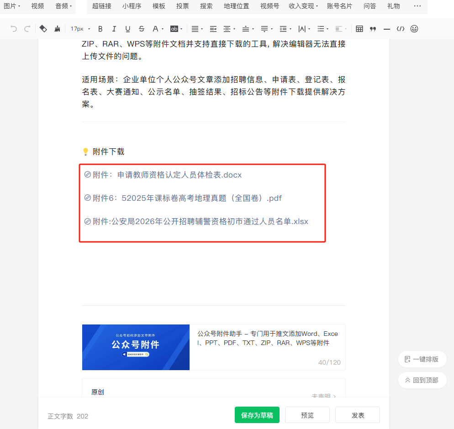Select the 小程序 menu item

(x=132, y=6)
